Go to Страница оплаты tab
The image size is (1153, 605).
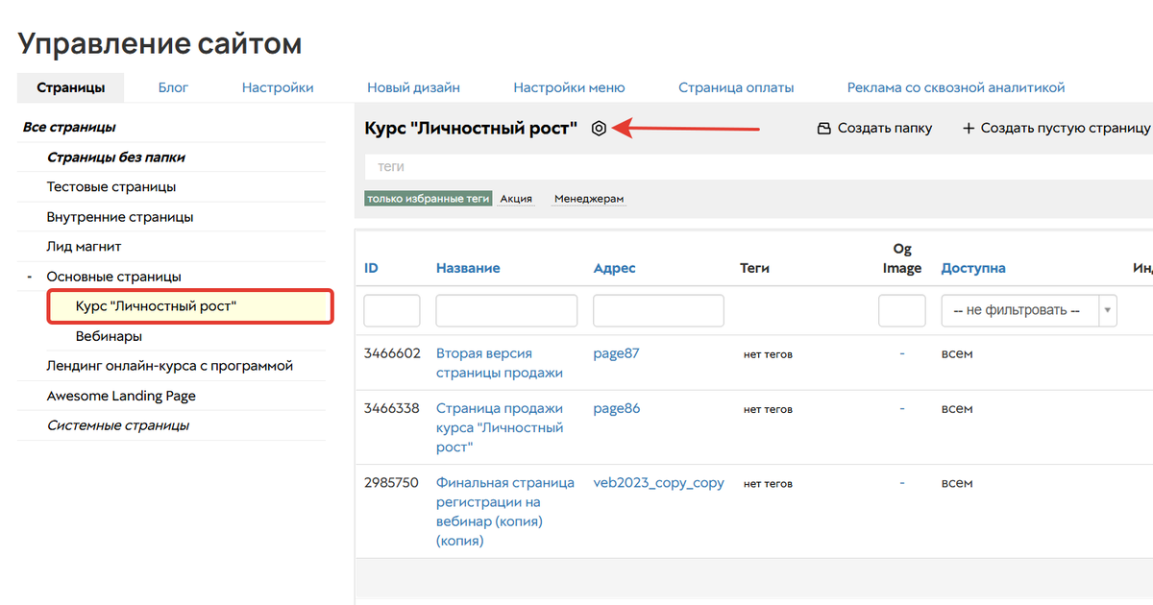(x=736, y=87)
